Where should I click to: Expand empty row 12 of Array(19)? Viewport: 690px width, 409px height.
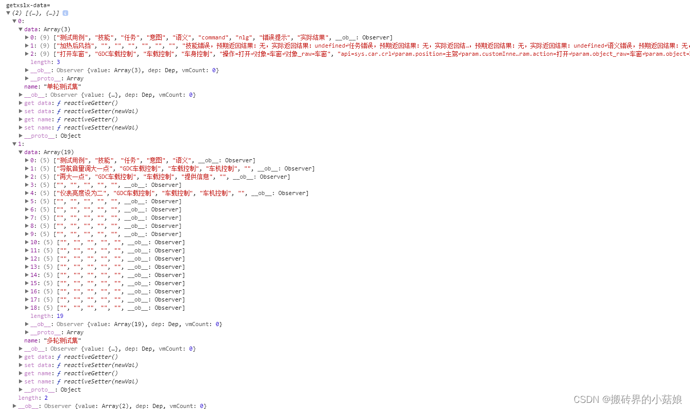(27, 259)
